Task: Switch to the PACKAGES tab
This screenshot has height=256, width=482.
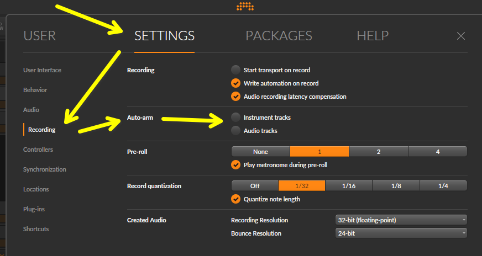Action: pyautogui.click(x=279, y=36)
